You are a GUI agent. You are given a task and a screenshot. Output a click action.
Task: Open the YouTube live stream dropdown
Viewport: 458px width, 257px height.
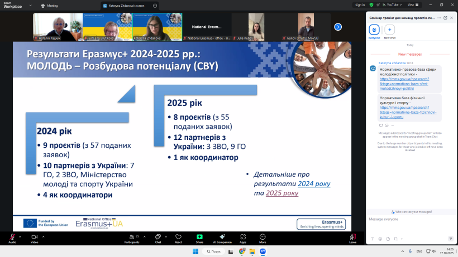[x=391, y=5]
